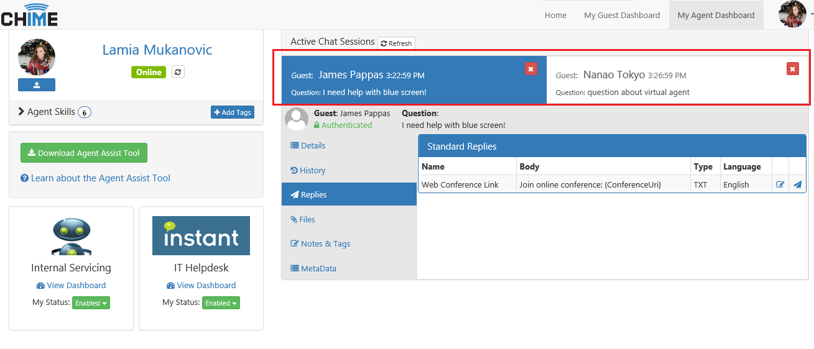The width and height of the screenshot is (814, 349).
Task: Close Nanao Tokyo chat session
Action: (x=792, y=69)
